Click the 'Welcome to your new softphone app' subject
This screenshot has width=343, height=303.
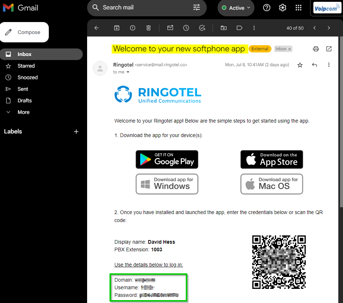179,49
